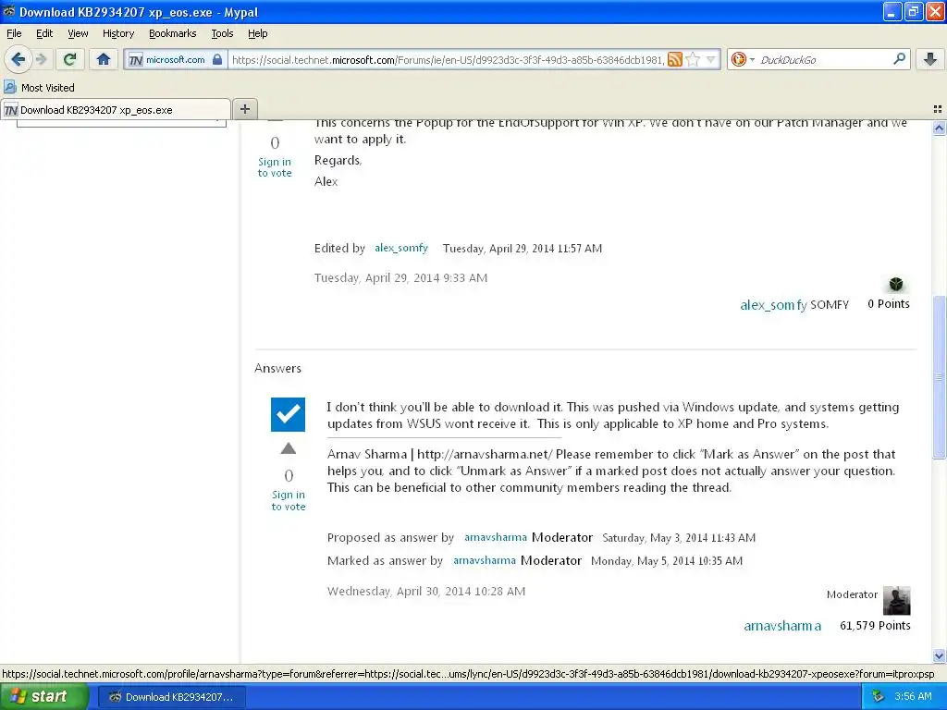
Task: Click Sign in to vote on question
Action: click(x=274, y=167)
